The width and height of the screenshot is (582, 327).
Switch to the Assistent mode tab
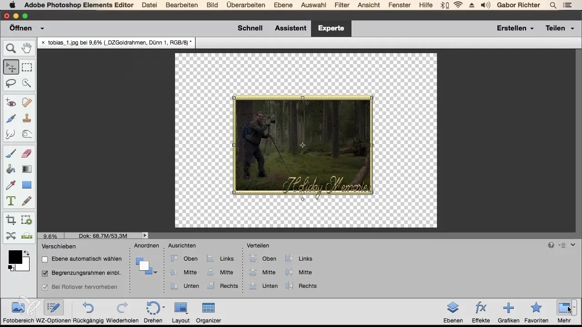tap(291, 28)
